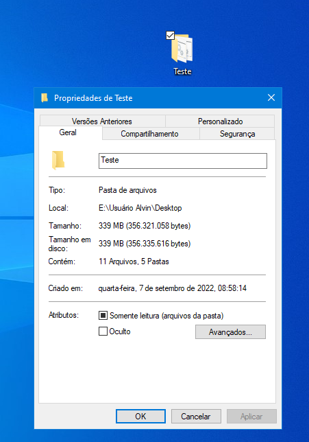Uncheck the selection checkbox on Teste folder

(x=171, y=35)
